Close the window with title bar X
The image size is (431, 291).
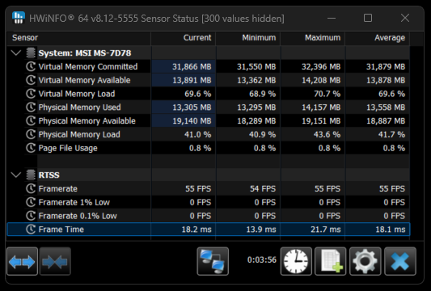point(405,18)
